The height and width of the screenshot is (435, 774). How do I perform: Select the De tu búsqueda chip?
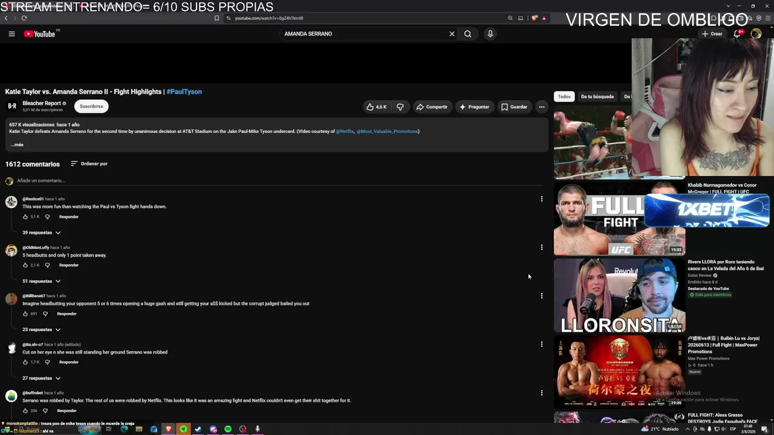(x=597, y=97)
